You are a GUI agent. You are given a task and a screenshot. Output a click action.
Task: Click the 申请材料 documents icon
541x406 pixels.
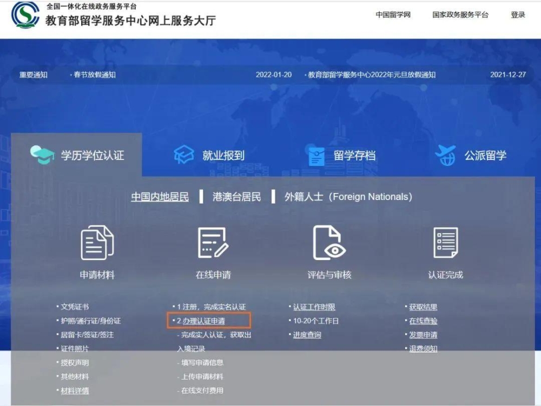pyautogui.click(x=97, y=243)
